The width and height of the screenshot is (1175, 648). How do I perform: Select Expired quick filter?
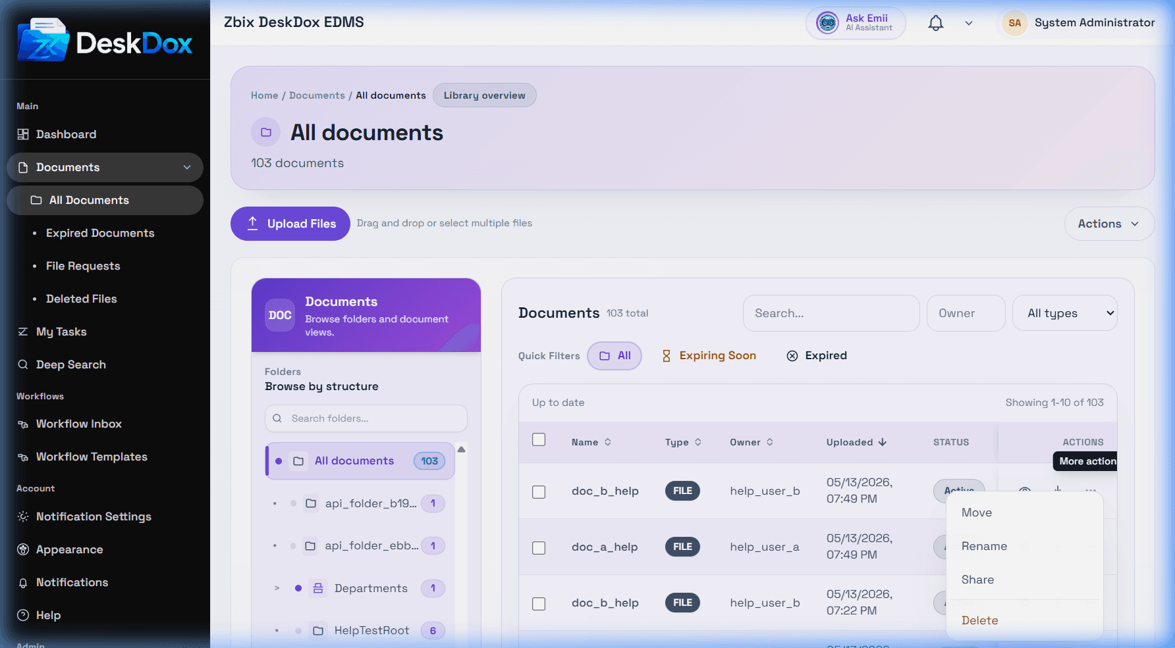(x=817, y=356)
